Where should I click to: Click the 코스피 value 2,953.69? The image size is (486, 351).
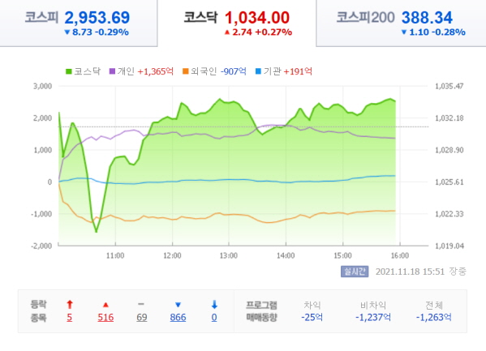pyautogui.click(x=97, y=18)
